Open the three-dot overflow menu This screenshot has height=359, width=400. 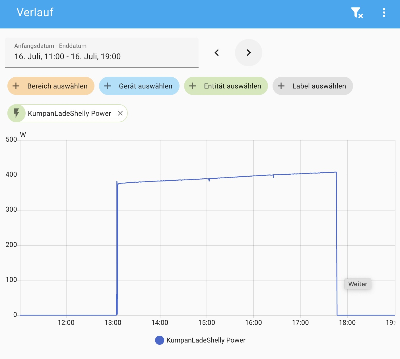click(384, 13)
